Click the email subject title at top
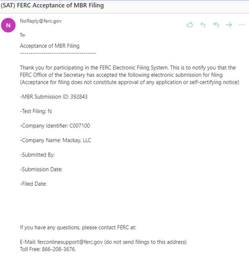This screenshot has height=256, width=249. click(53, 5)
